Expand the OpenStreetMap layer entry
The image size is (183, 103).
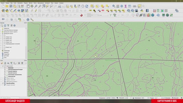point(1,83)
